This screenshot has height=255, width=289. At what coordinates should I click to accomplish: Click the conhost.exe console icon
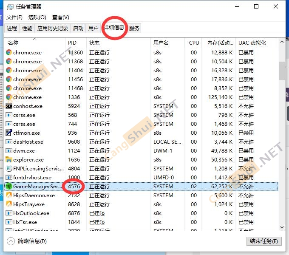point(9,106)
